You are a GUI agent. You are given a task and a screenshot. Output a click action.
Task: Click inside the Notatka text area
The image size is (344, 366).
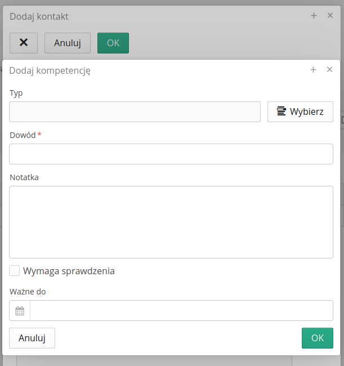point(171,222)
